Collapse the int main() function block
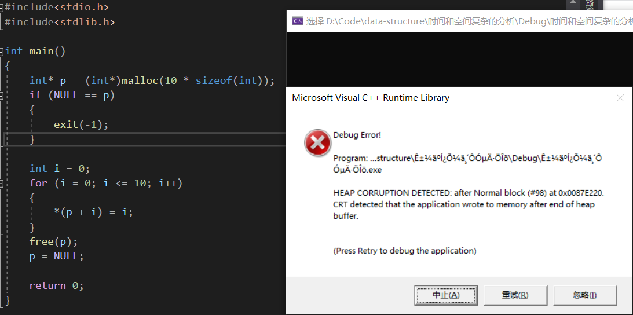633x315 pixels. pyautogui.click(x=2, y=52)
